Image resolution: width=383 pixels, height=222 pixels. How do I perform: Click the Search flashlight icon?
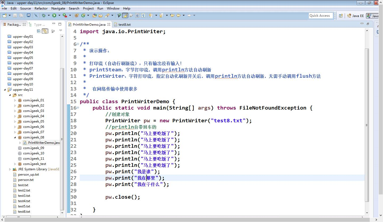click(107, 15)
